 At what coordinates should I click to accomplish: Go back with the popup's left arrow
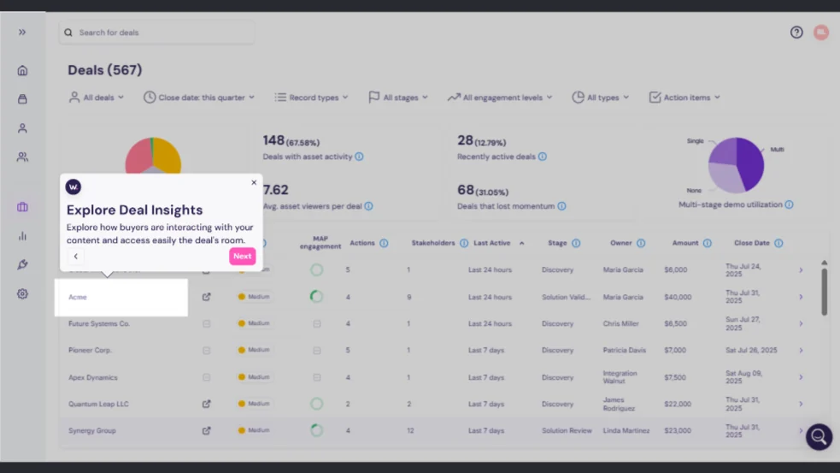[75, 256]
